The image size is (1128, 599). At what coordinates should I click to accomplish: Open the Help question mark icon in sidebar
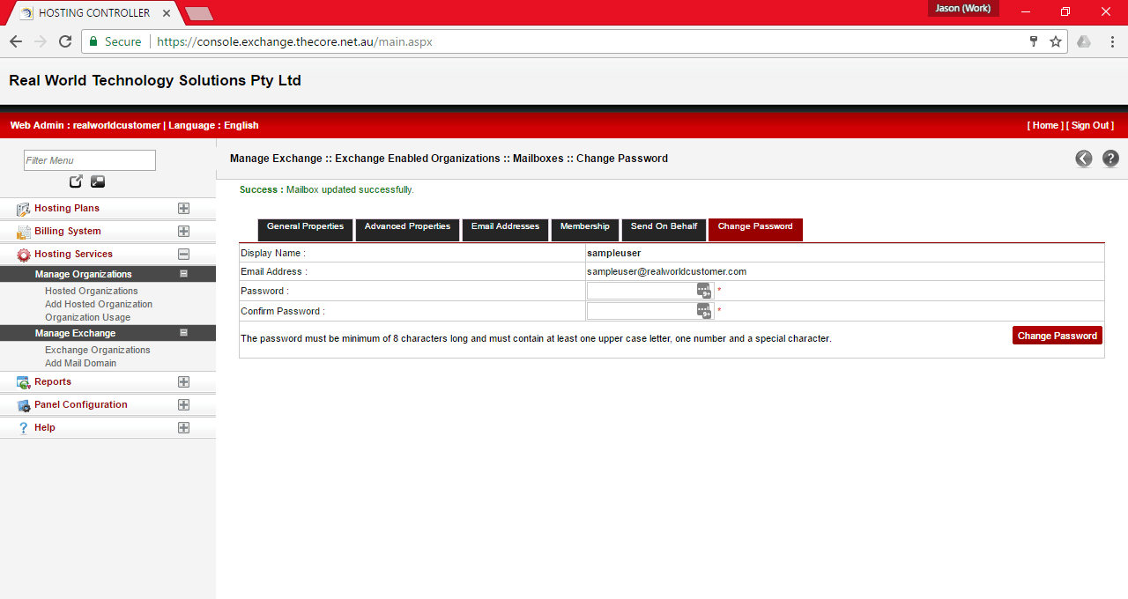click(22, 427)
